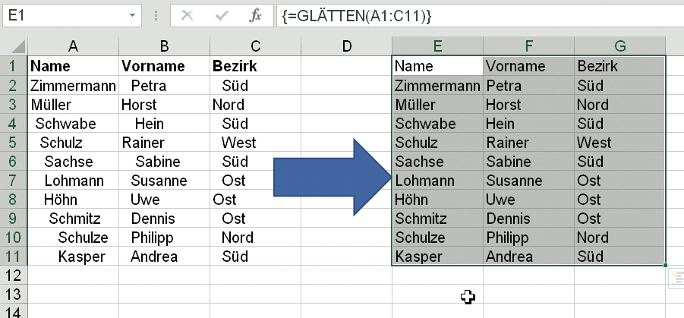Click the Name Box showing E1
Viewport: 684px width, 318px height.
coord(61,14)
